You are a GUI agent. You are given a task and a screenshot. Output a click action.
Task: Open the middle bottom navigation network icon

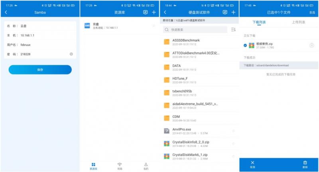pyautogui.click(x=120, y=166)
